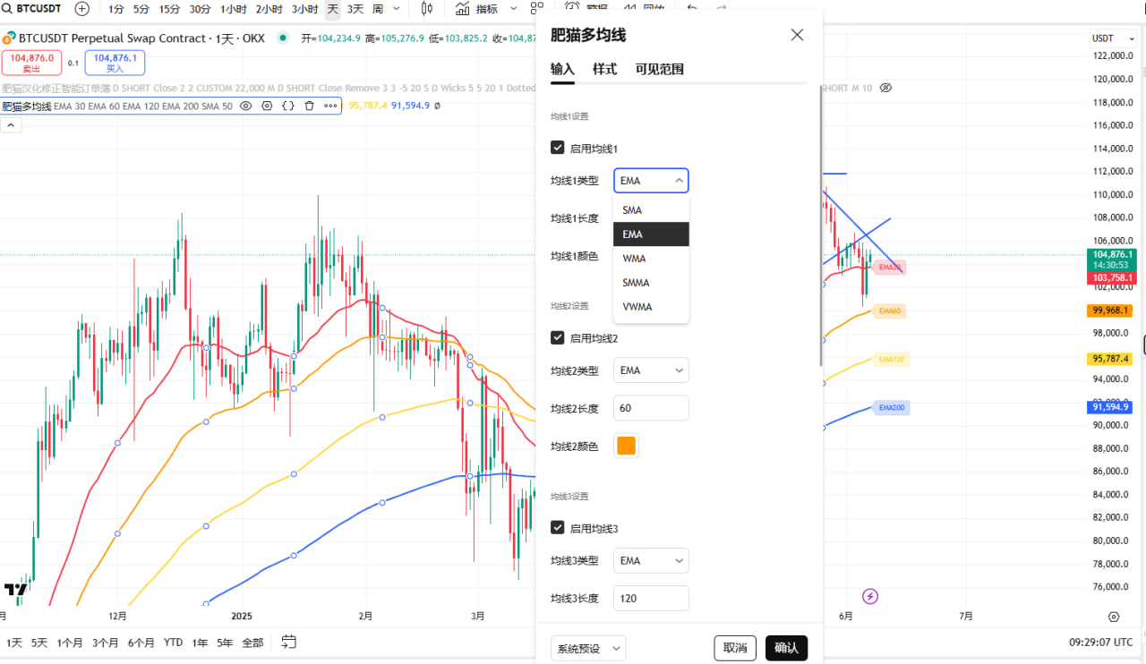Set chart range to 3个月
1146x664 pixels.
105,643
